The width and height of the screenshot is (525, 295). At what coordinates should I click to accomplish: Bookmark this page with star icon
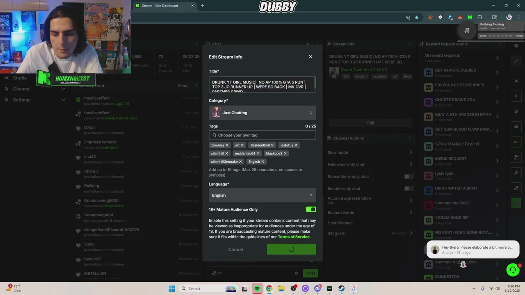point(417,17)
